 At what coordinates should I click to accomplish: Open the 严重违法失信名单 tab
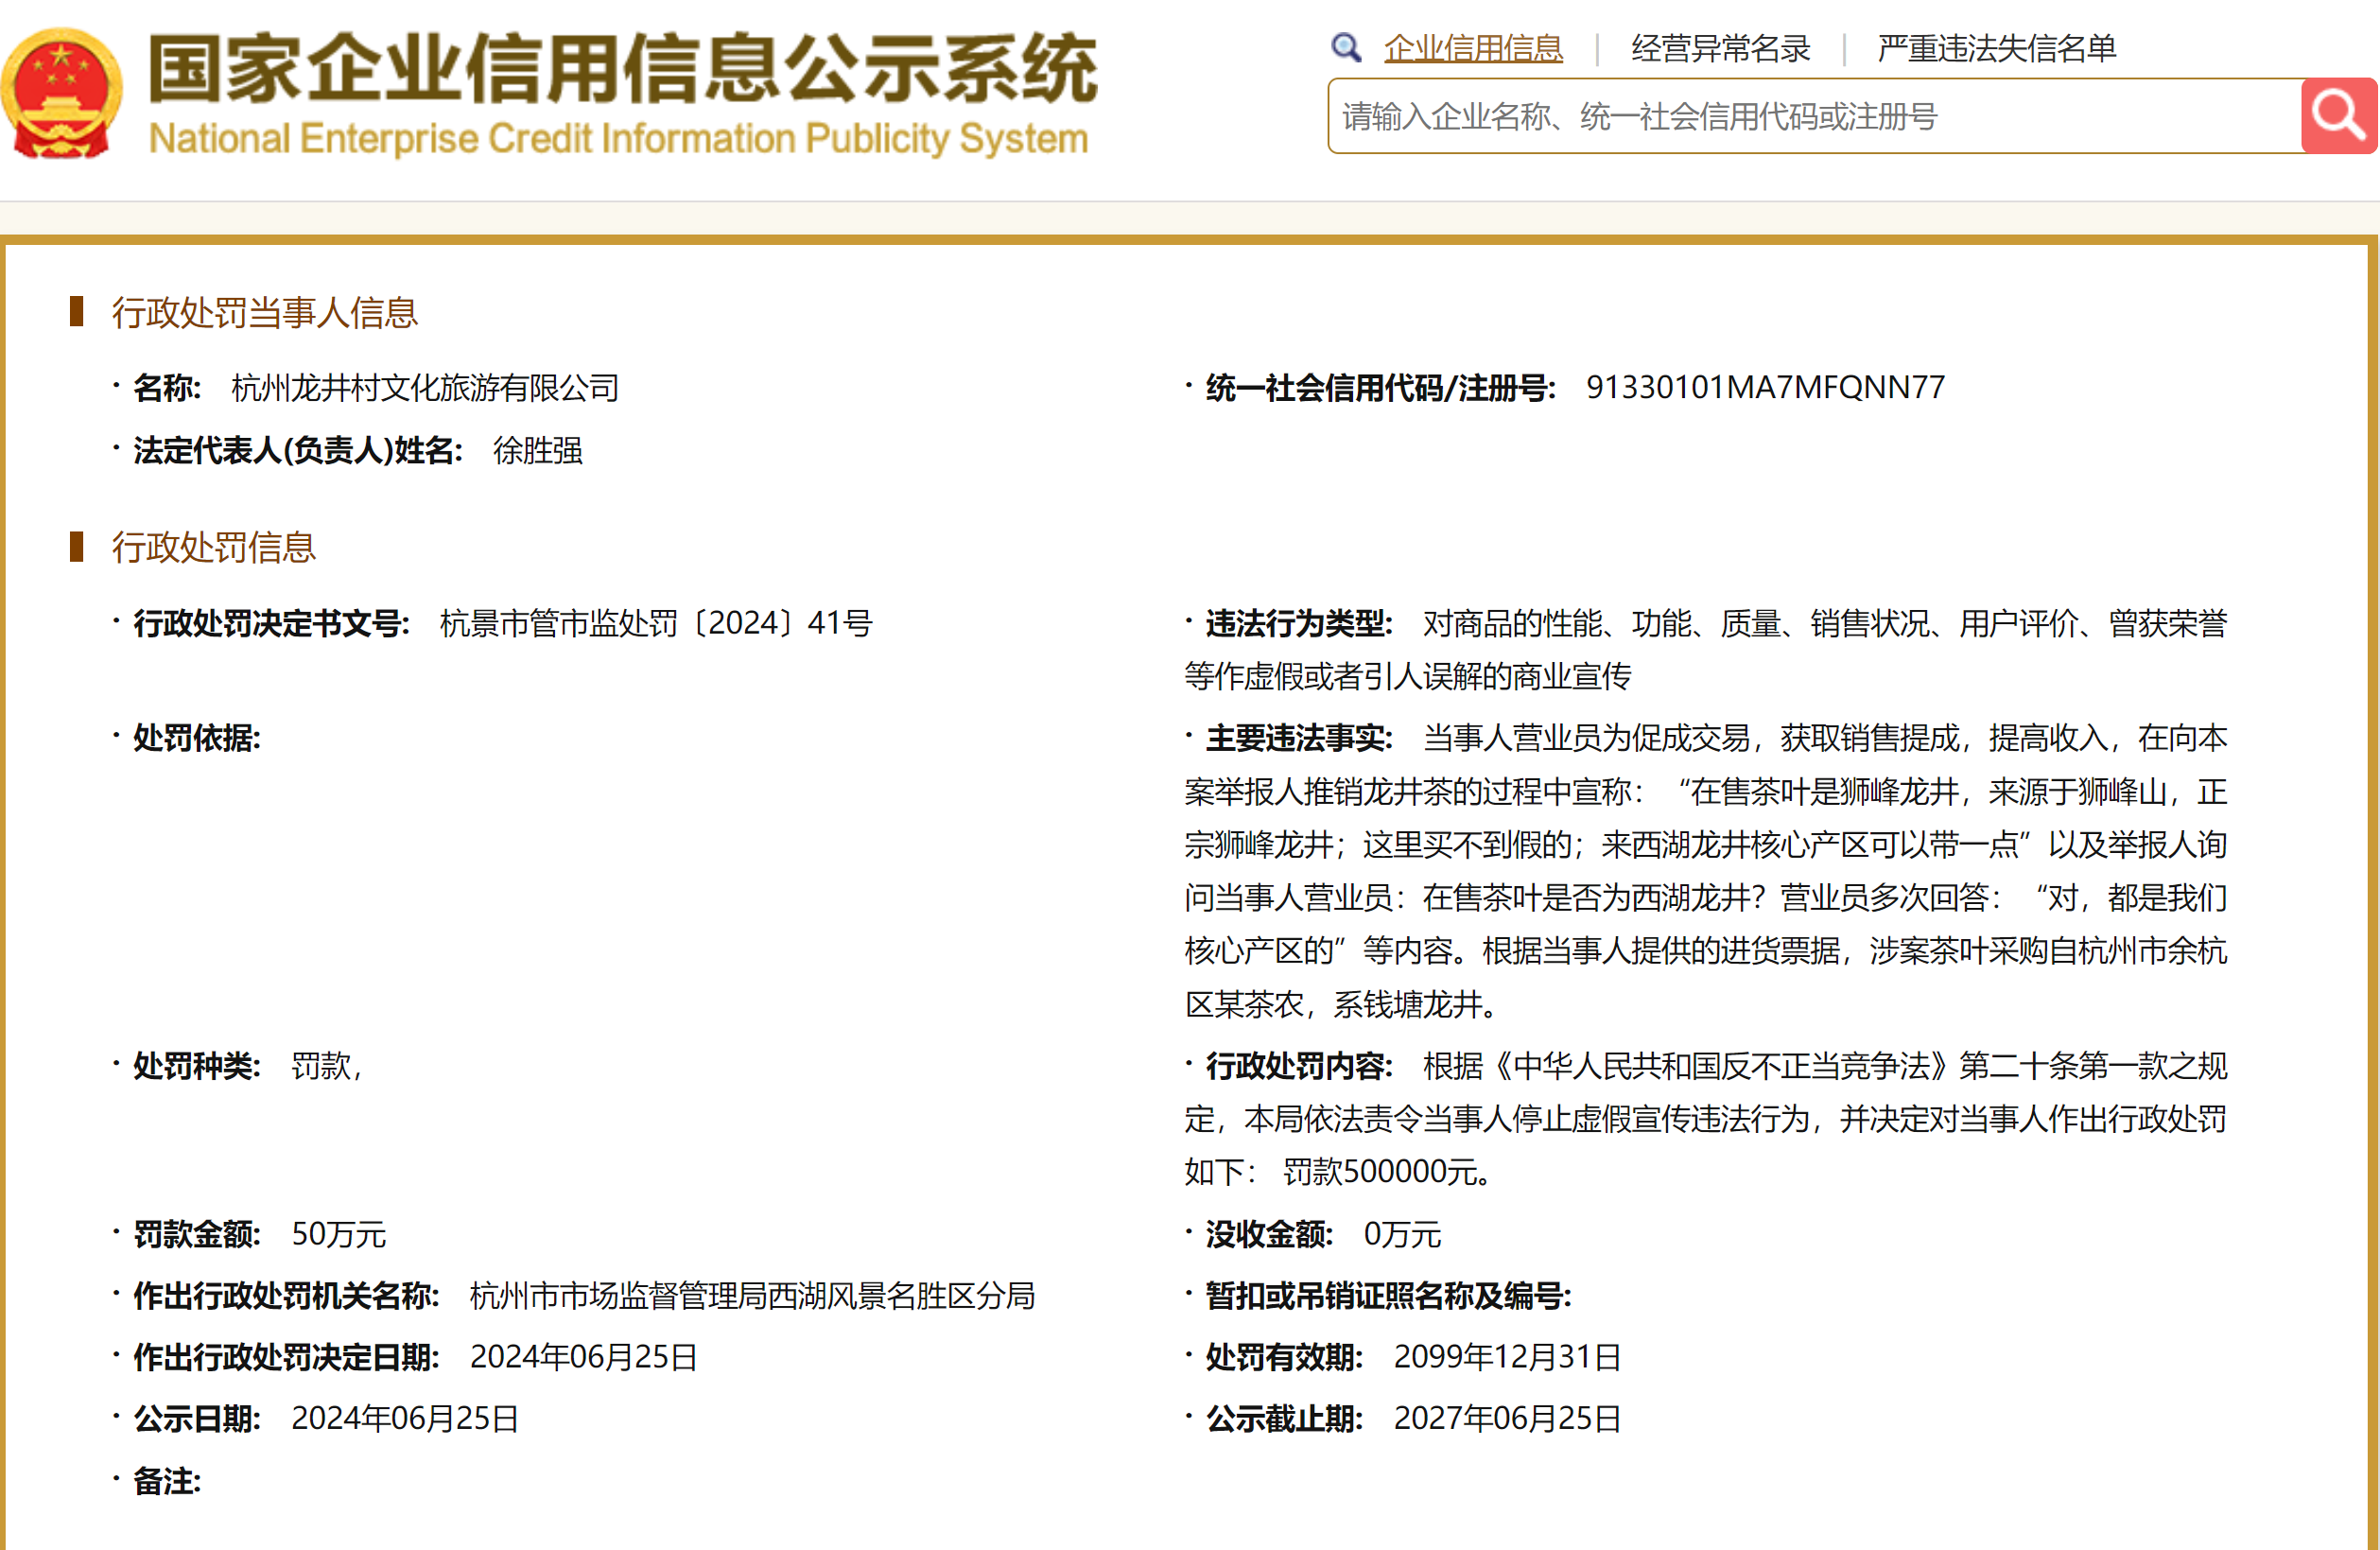click(x=1996, y=48)
